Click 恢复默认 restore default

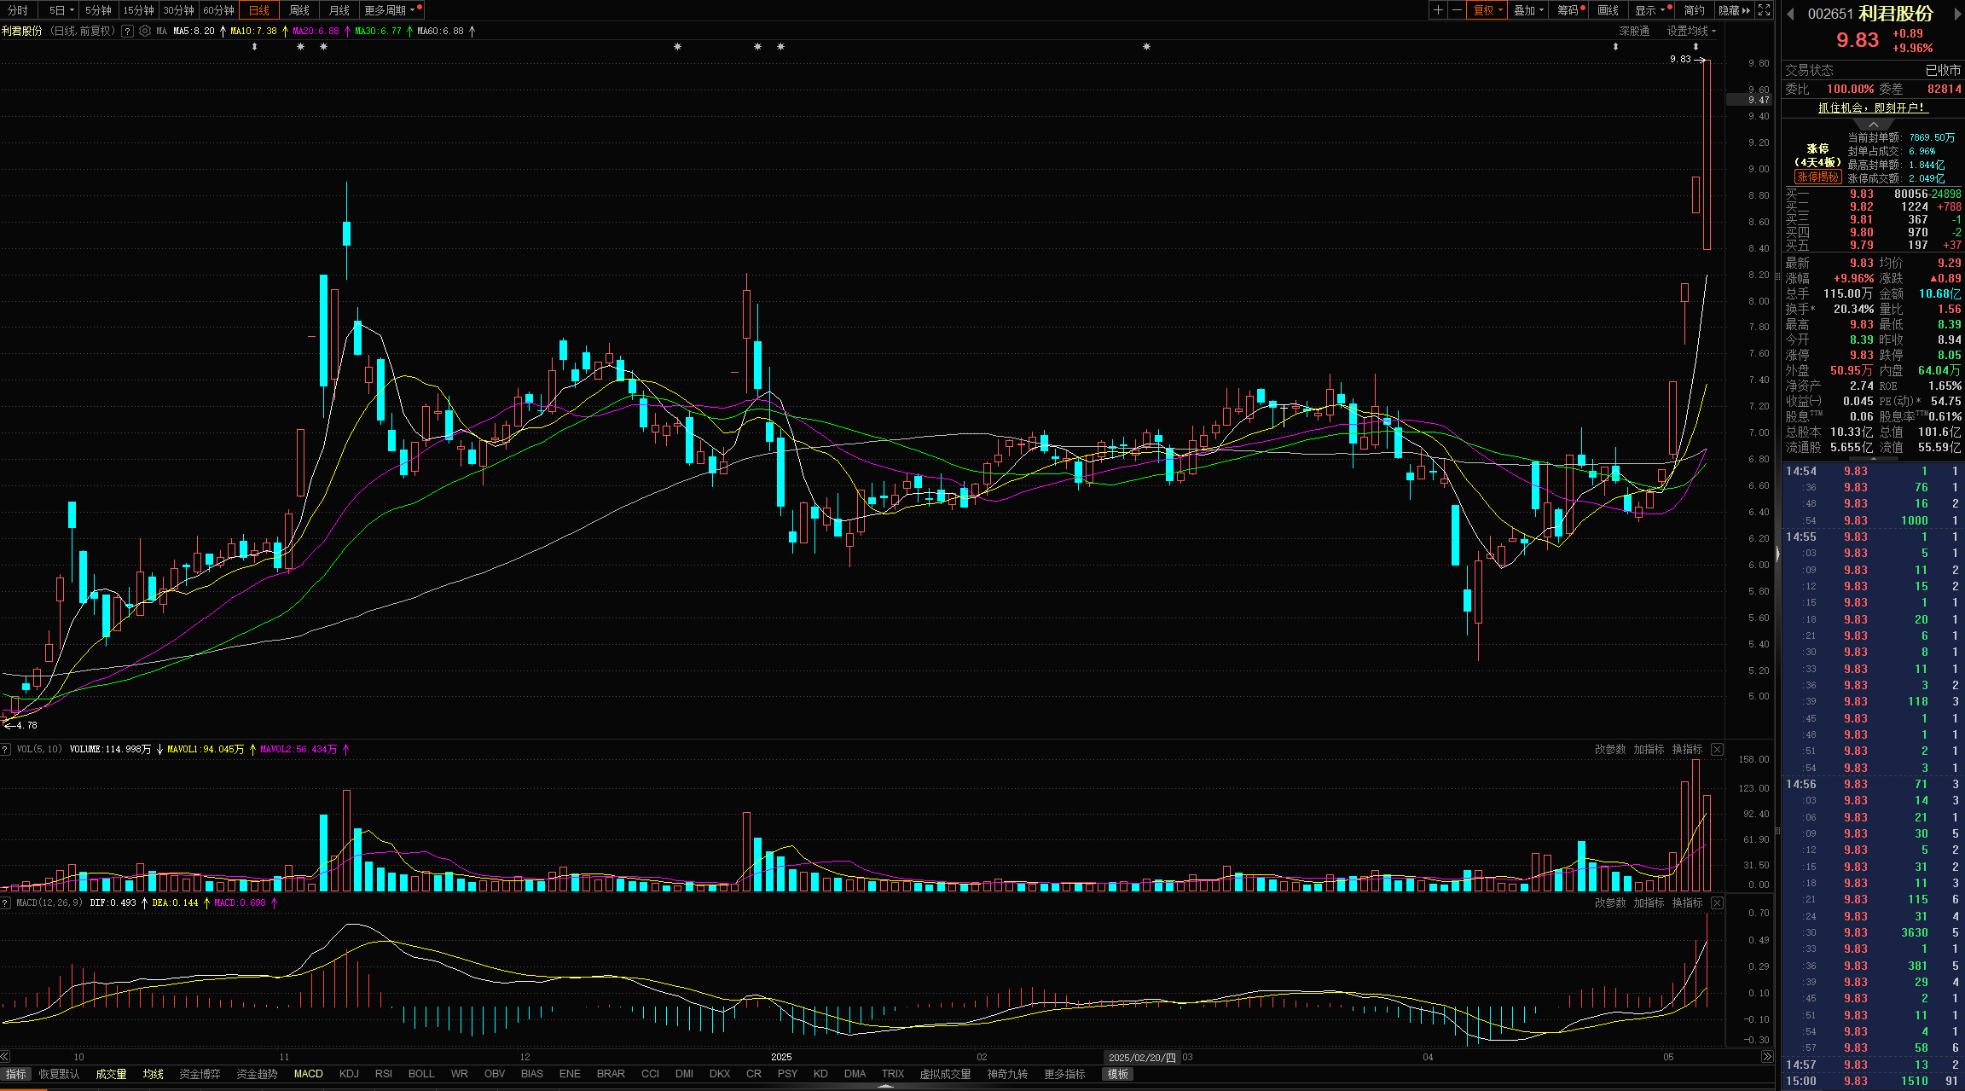click(59, 1074)
